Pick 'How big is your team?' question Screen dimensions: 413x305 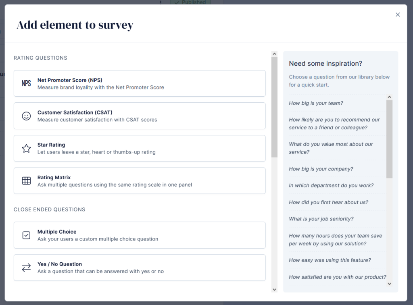316,103
